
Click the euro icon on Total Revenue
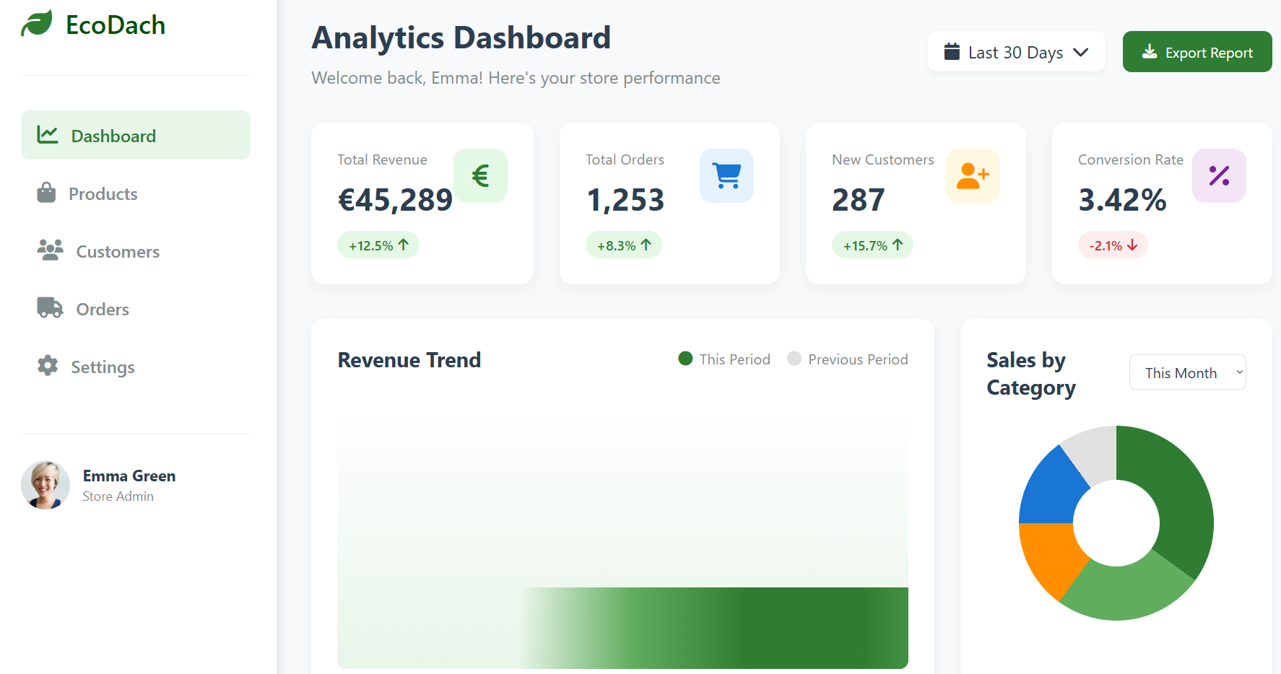pyautogui.click(x=480, y=175)
